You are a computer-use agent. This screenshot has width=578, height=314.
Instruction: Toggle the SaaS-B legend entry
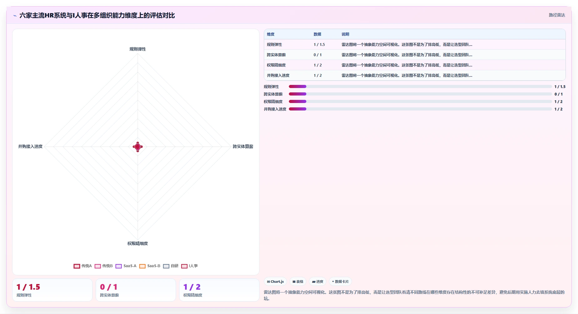tap(150, 266)
